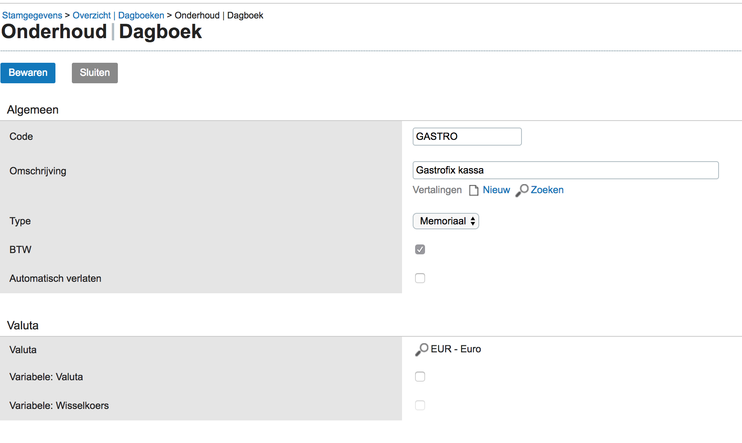742x443 pixels.
Task: Click the Sluiten button
Action: tap(94, 73)
